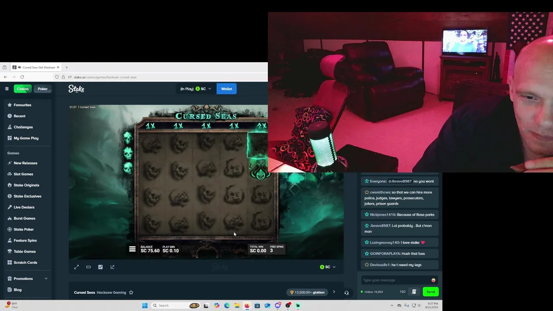This screenshot has height=311, width=553.
Task: Open Outlook from taskbar
Action: pyautogui.click(x=267, y=305)
